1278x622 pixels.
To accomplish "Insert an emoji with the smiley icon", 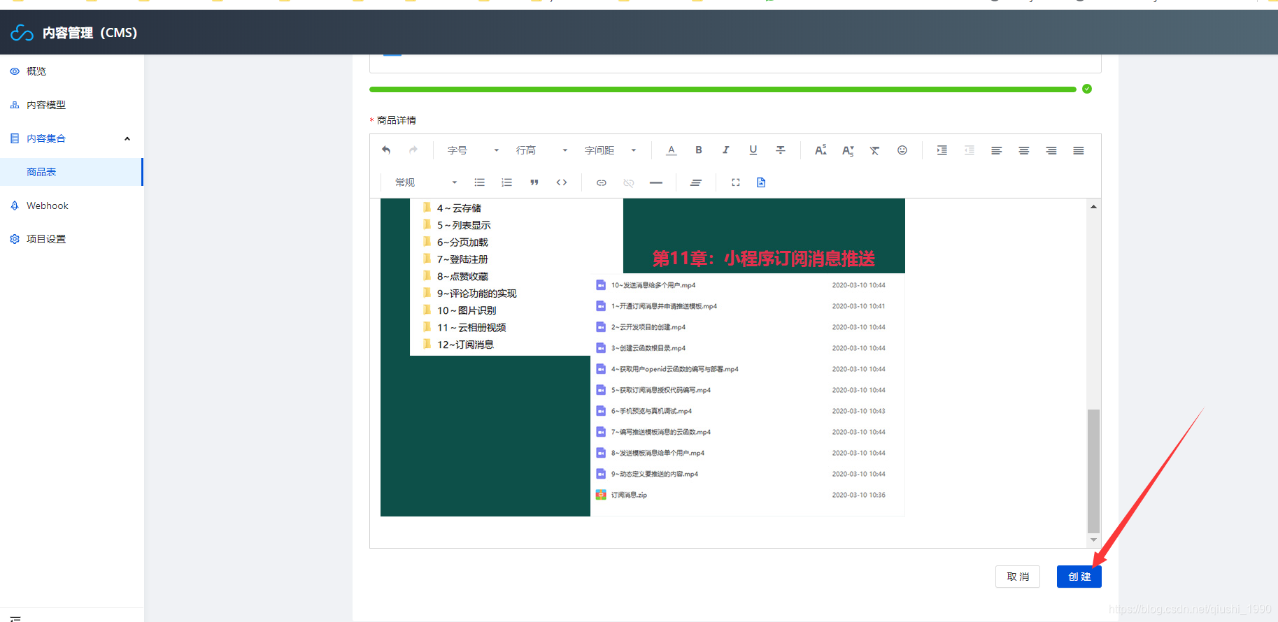I will 902,150.
